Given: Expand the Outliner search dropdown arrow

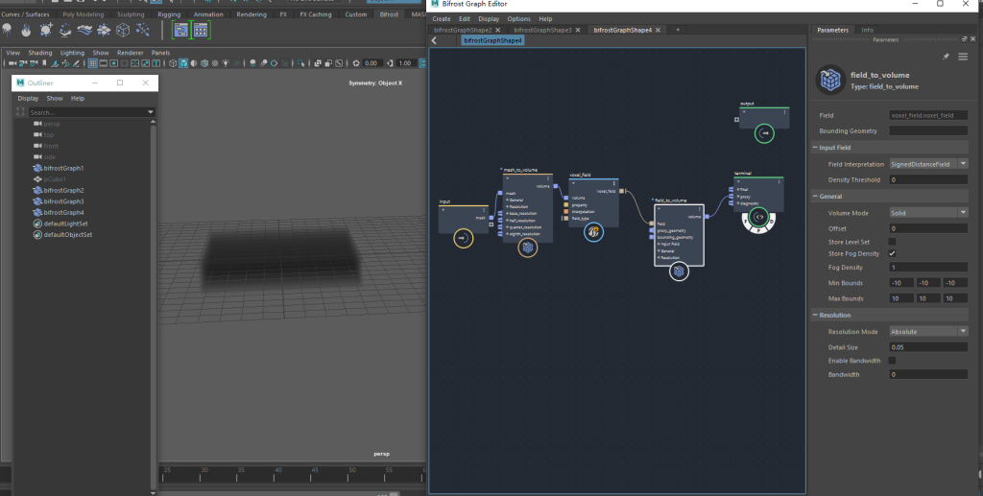Looking at the screenshot, I should pyautogui.click(x=151, y=112).
